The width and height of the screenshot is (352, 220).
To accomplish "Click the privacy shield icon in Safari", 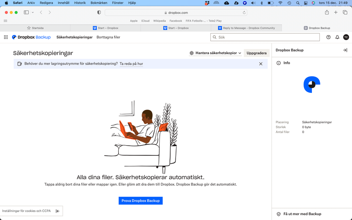I will click(99, 12).
